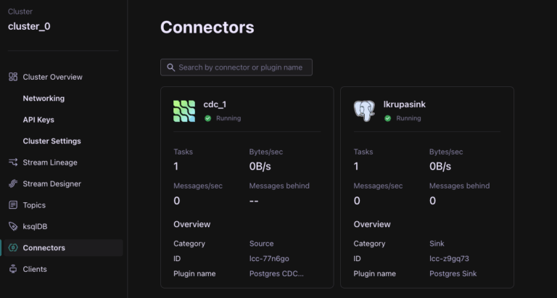Click the Stream Designer icon
Viewport: 557px width, 298px height.
click(x=13, y=184)
